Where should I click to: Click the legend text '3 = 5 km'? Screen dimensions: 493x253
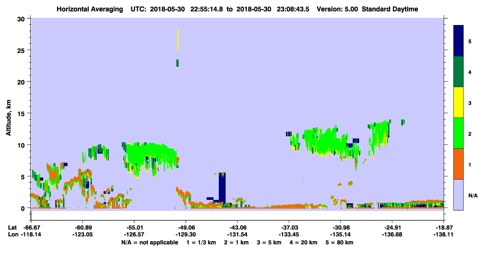(269, 242)
